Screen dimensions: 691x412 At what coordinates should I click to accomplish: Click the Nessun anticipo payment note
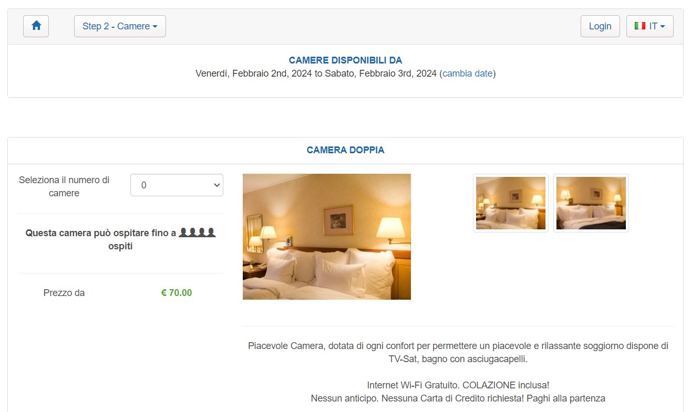(x=458, y=398)
